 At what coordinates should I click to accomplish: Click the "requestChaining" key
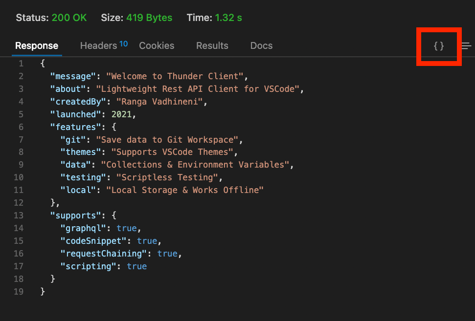[x=104, y=254]
